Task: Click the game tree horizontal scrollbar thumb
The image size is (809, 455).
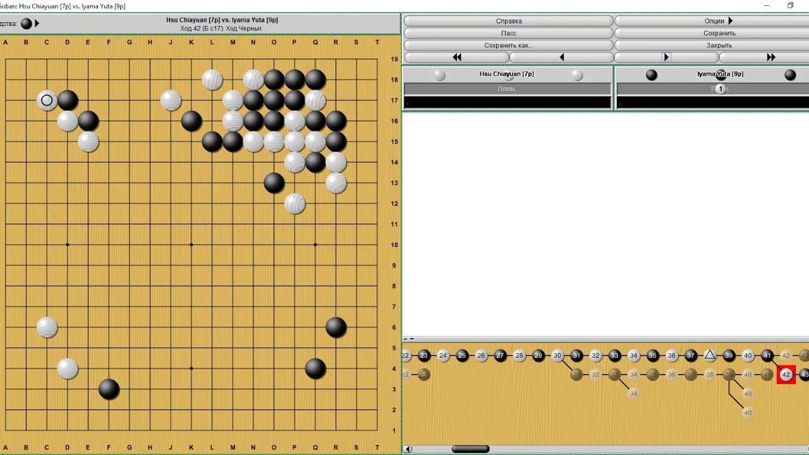Action: pos(470,449)
